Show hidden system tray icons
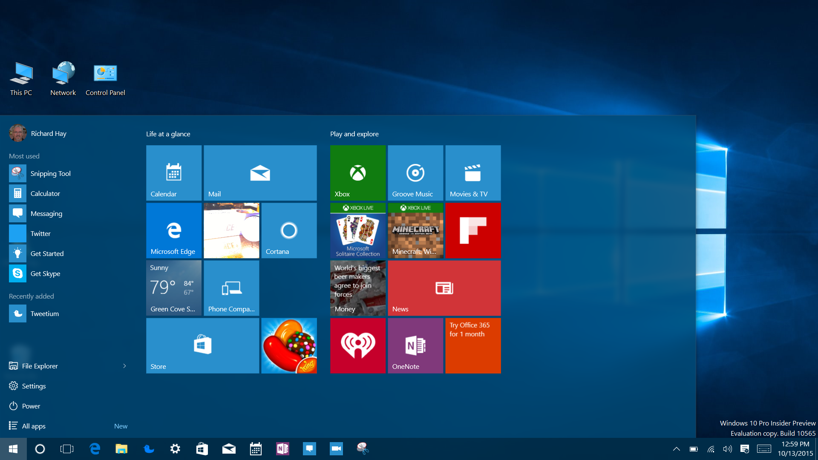The image size is (818, 460). 676,449
